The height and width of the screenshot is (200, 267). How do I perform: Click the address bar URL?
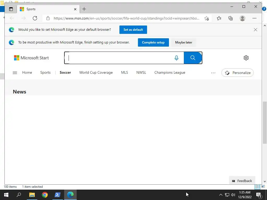tap(126, 18)
